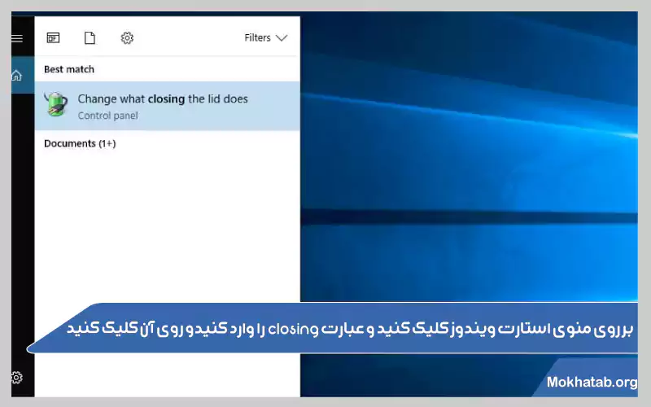The width and height of the screenshot is (651, 407).
Task: Expand the Documents (1+) section
Action: click(x=80, y=143)
